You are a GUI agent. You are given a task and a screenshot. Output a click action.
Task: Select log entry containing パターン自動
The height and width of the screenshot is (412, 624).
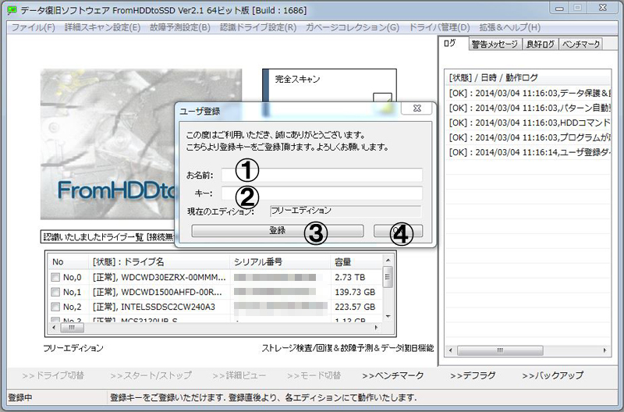(529, 108)
